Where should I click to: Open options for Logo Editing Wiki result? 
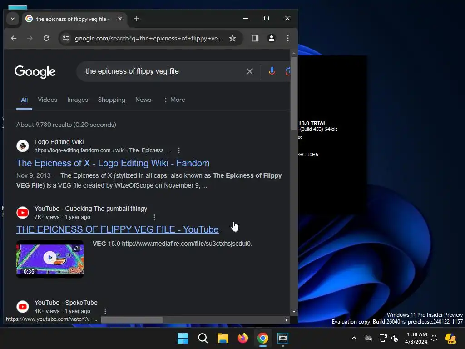[179, 150]
